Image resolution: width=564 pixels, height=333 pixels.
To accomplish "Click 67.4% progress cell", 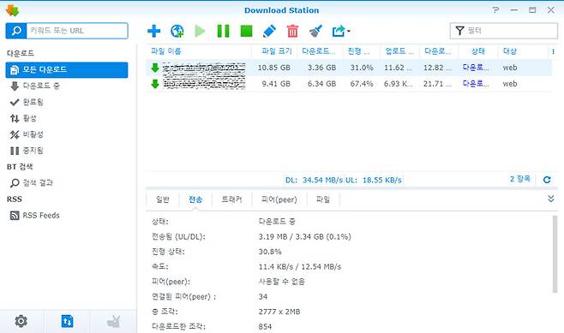I will coord(362,84).
